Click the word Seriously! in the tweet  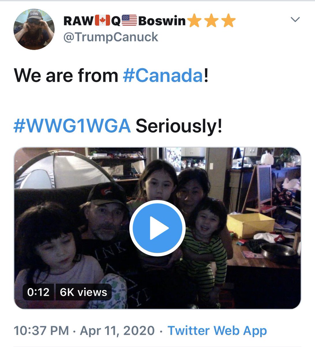click(179, 127)
